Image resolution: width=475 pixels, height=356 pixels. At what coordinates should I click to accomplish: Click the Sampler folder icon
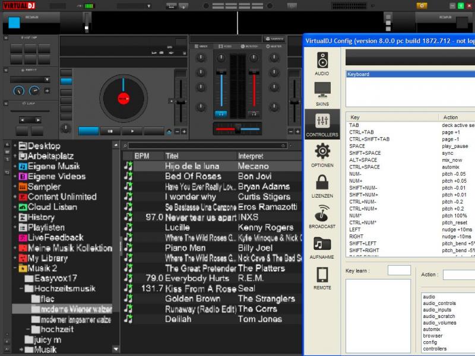point(23,187)
